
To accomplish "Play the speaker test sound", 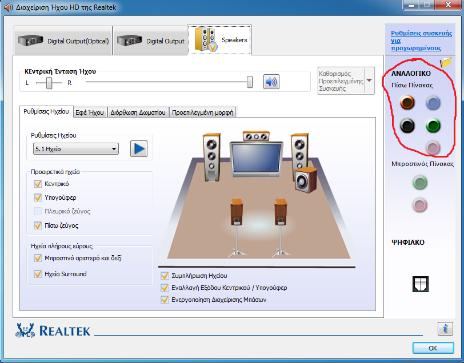I will 139,149.
